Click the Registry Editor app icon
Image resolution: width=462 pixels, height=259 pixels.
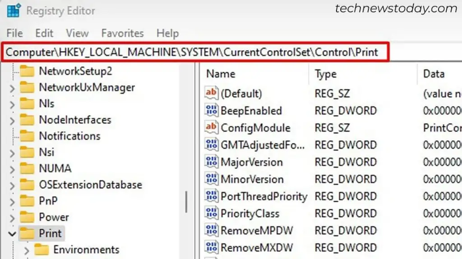click(14, 11)
